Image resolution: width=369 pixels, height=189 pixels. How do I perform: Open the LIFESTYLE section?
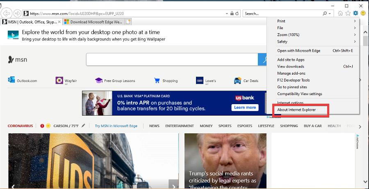click(266, 126)
